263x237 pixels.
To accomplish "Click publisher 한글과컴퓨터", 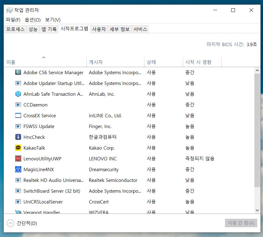I will point(103,137).
